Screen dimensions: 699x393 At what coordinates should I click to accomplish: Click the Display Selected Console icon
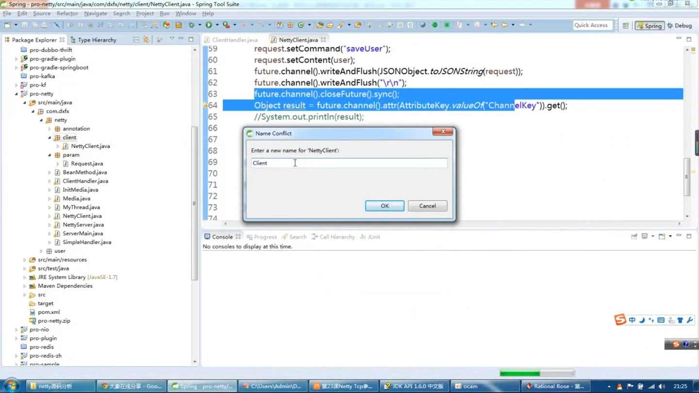click(x=645, y=236)
